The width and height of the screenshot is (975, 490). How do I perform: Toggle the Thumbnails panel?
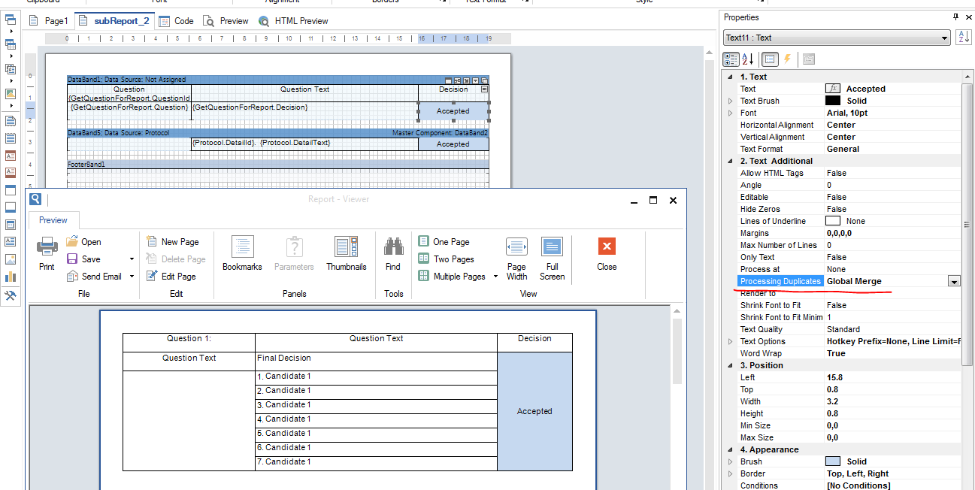(x=347, y=253)
